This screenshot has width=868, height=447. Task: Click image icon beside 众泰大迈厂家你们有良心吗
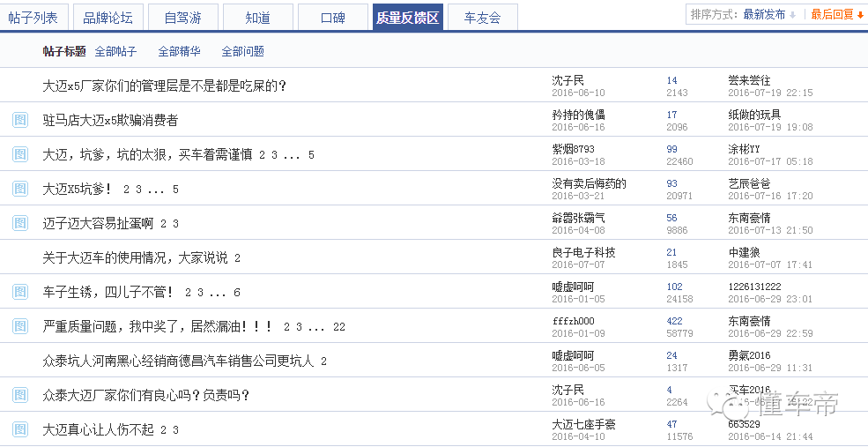click(x=20, y=395)
